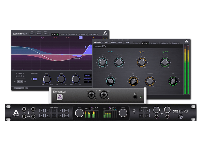Viewport: 203px width, 157px height.
Task: Click the band handle dot on the EQ curve
Action: 86,47
